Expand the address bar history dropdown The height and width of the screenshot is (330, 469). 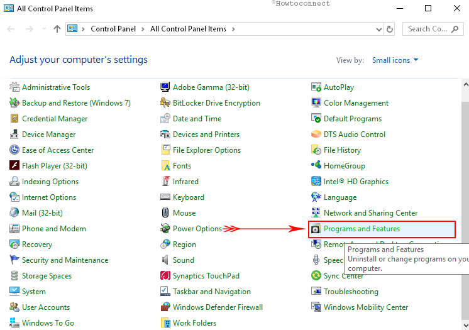pyautogui.click(x=378, y=30)
